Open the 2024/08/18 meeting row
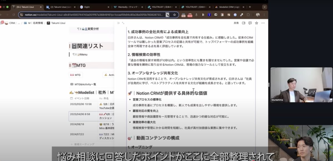This screenshot has width=333, height=161. pos(92,126)
